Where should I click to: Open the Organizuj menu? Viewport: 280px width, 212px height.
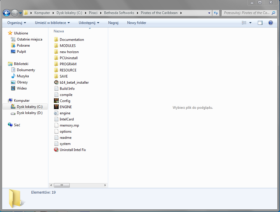pos(17,23)
